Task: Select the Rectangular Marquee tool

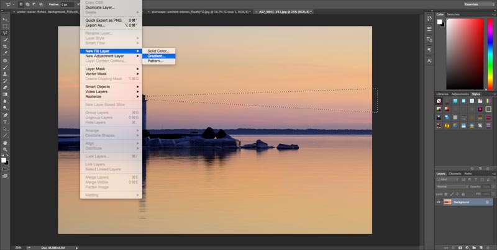Action: (5, 26)
